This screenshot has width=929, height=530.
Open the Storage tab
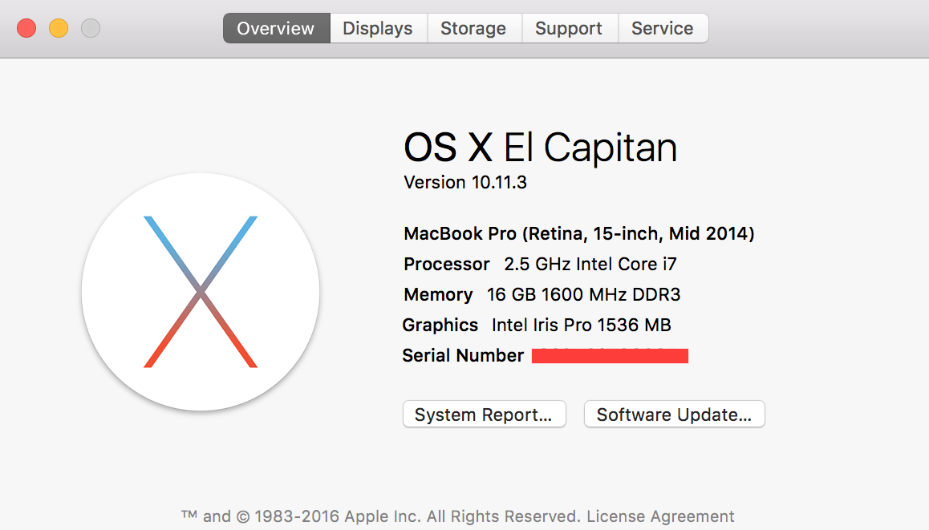coord(474,28)
